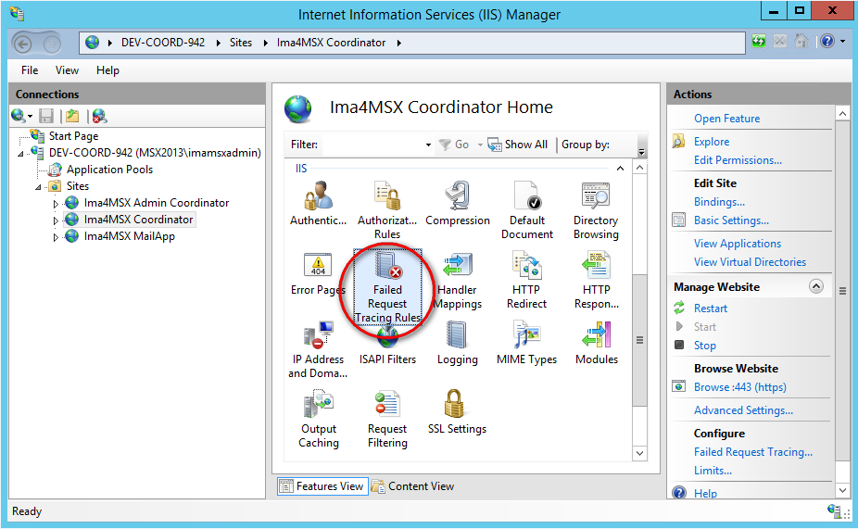Click the Save icon in Connections toolbar
The image size is (858, 529).
tap(46, 116)
